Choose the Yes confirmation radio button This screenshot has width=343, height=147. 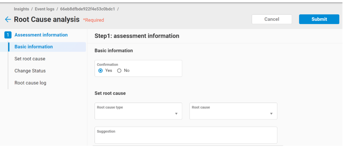101,71
